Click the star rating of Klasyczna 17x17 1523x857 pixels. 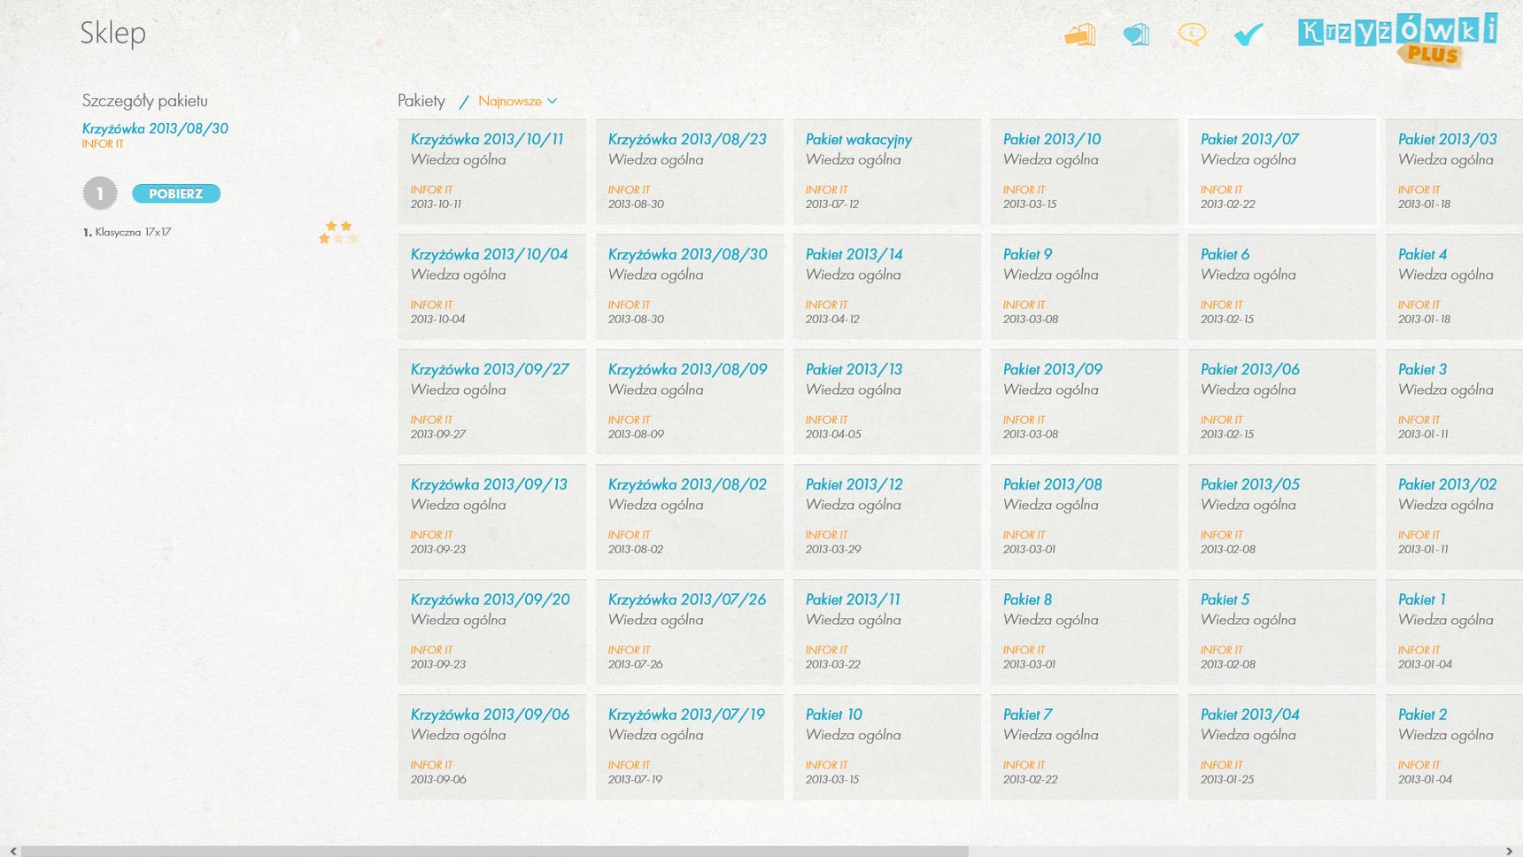coord(338,232)
